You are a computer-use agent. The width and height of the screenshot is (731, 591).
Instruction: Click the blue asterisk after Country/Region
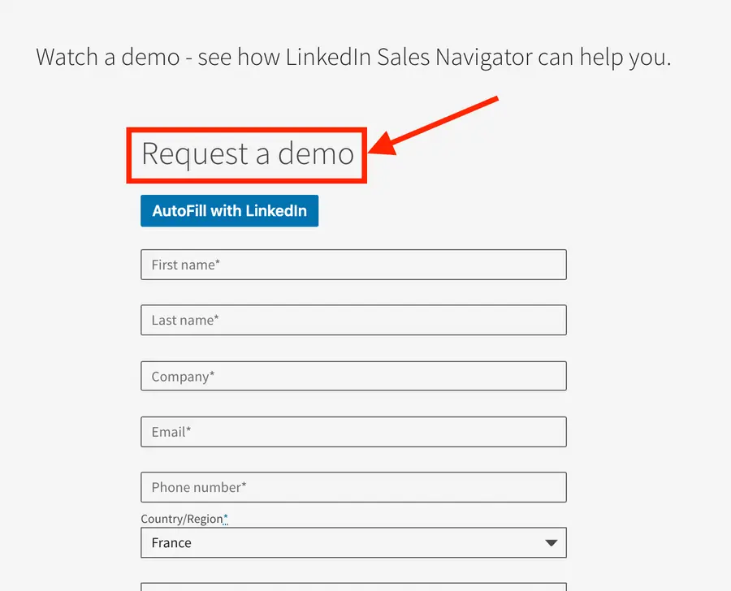pyautogui.click(x=225, y=516)
